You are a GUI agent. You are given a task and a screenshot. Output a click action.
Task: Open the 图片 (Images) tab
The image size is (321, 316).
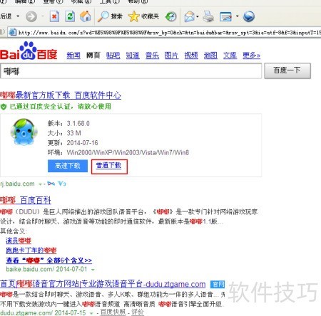pos(171,56)
